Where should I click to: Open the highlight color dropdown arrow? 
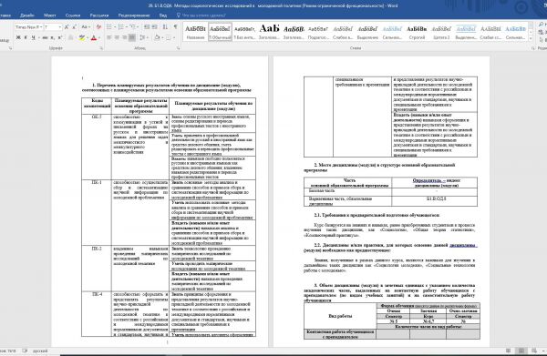[x=87, y=37]
